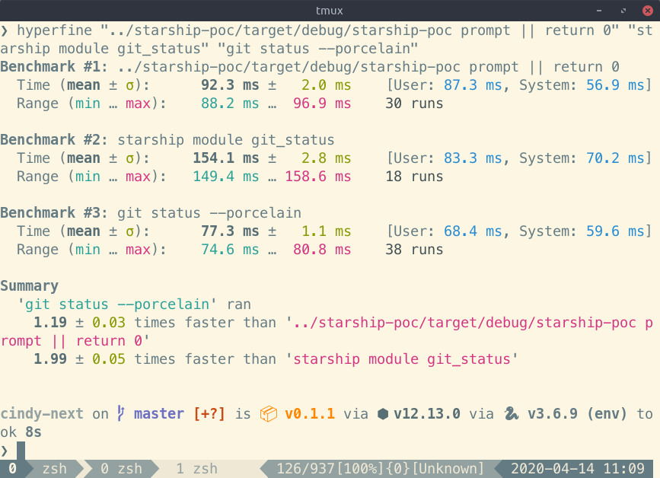
Task: Switch to tmux window '1 zsh'
Action: (x=196, y=469)
